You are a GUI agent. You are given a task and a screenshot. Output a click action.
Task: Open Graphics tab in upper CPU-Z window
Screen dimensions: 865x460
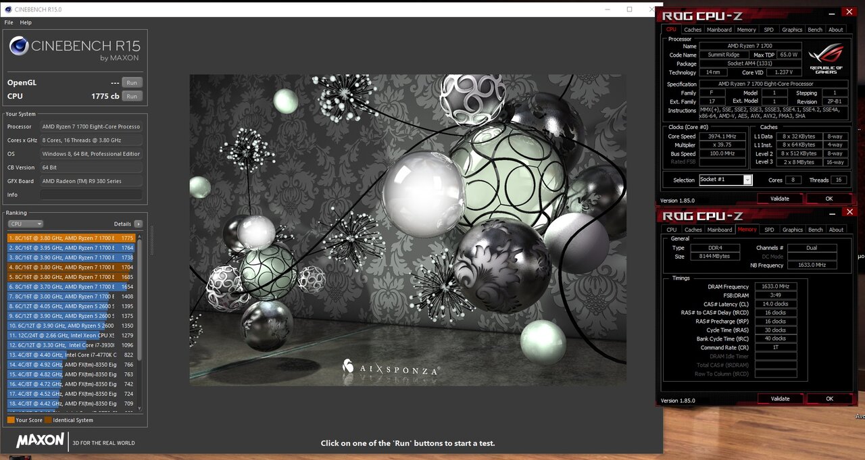tap(792, 30)
